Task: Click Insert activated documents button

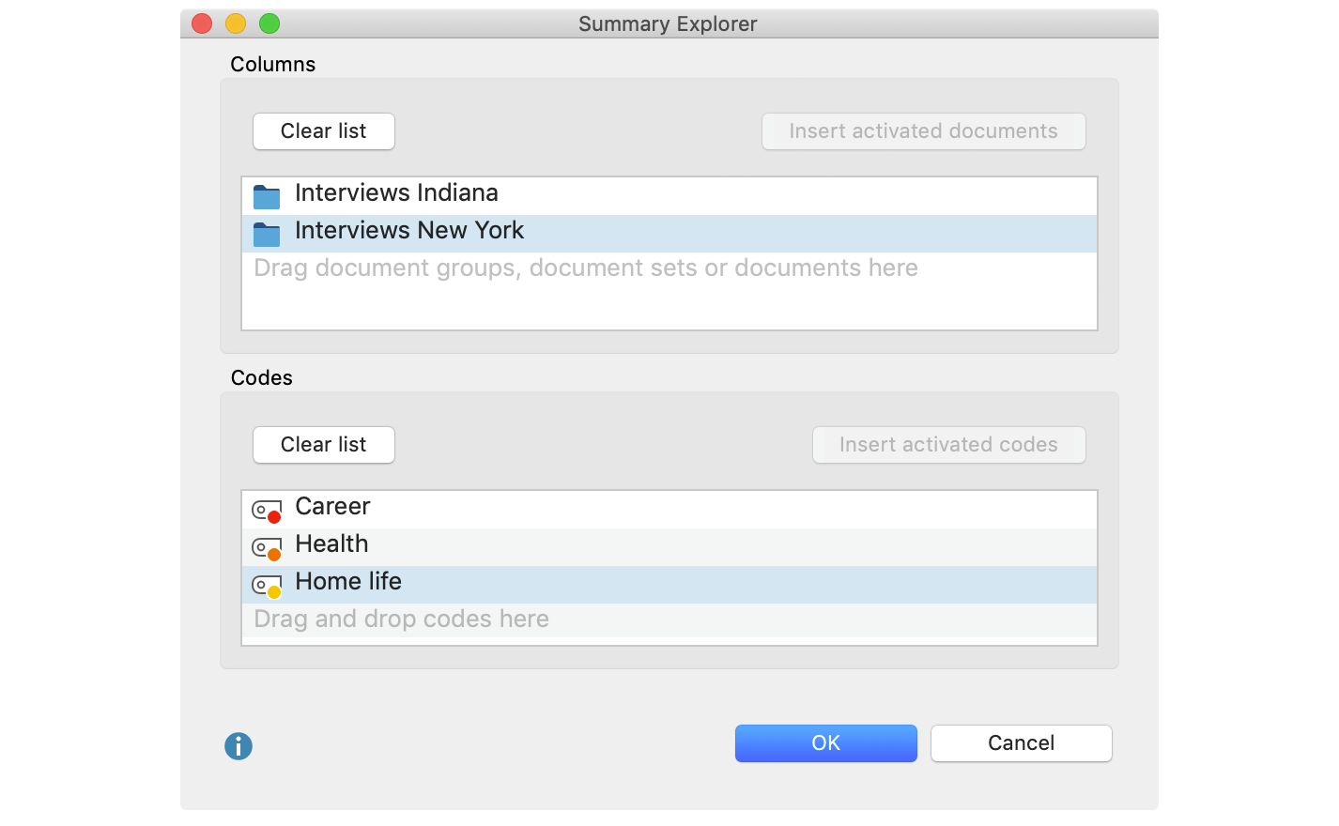Action: pyautogui.click(x=924, y=131)
